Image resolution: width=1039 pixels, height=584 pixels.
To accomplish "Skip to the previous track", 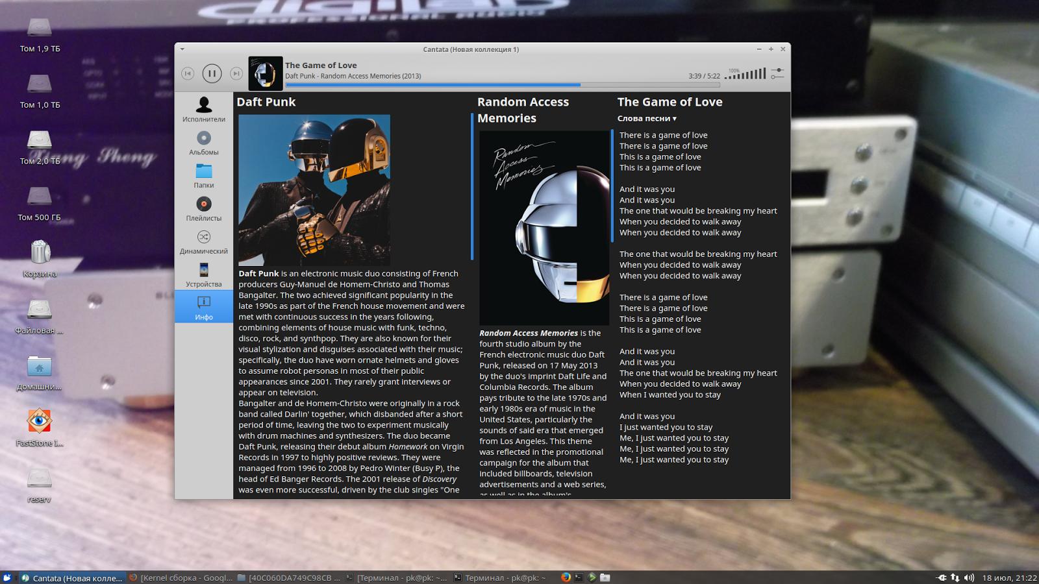I will pyautogui.click(x=188, y=73).
